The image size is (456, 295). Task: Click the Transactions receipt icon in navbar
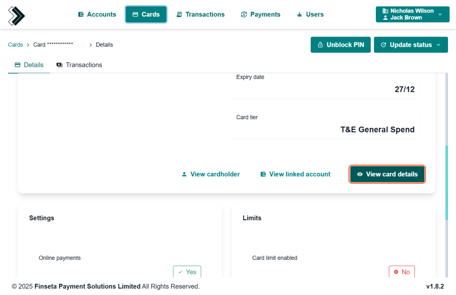click(x=179, y=14)
